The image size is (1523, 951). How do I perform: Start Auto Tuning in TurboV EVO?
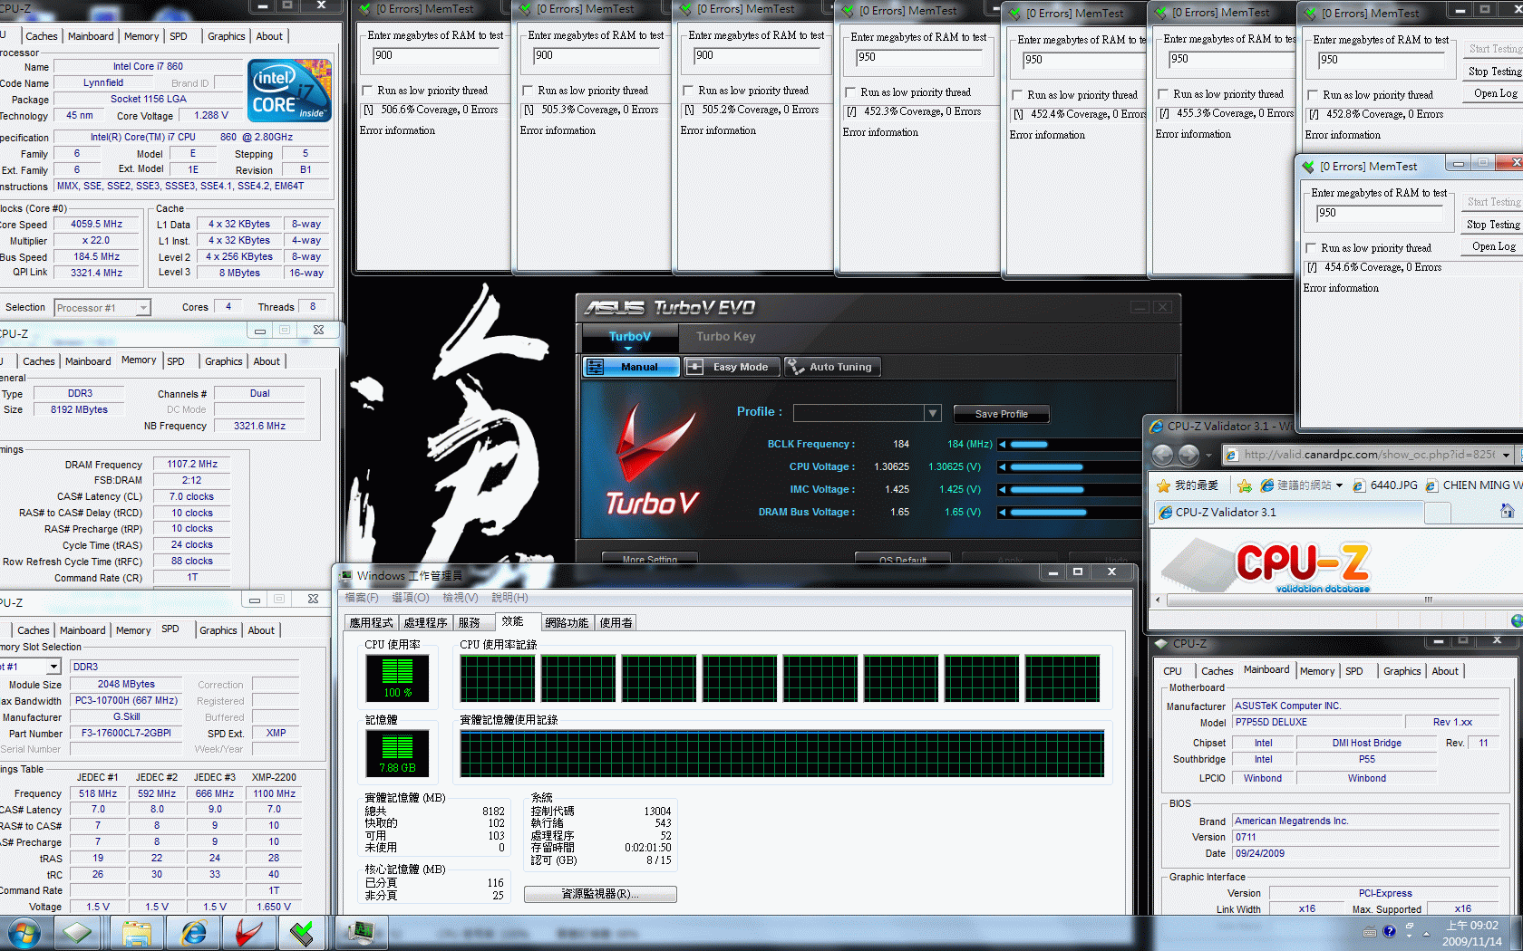tap(832, 367)
